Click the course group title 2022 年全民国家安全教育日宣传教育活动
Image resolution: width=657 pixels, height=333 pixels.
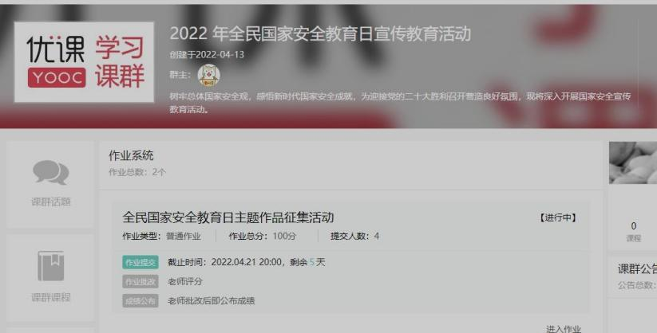point(320,34)
